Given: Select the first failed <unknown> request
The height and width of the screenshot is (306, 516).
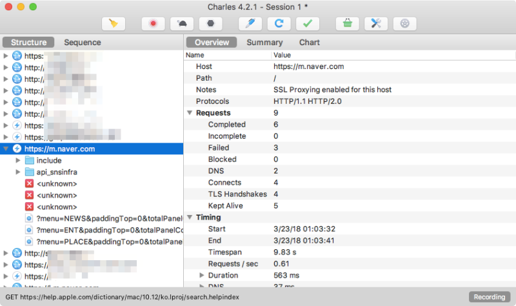Looking at the screenshot, I should (57, 184).
